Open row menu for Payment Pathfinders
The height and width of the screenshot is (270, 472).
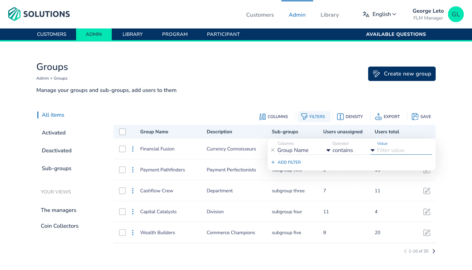point(133,170)
